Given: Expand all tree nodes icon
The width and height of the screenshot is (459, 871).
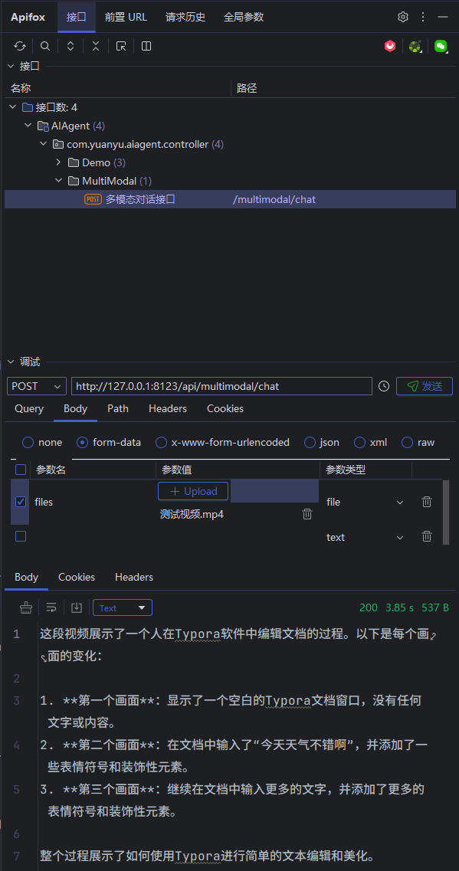Looking at the screenshot, I should click(70, 46).
